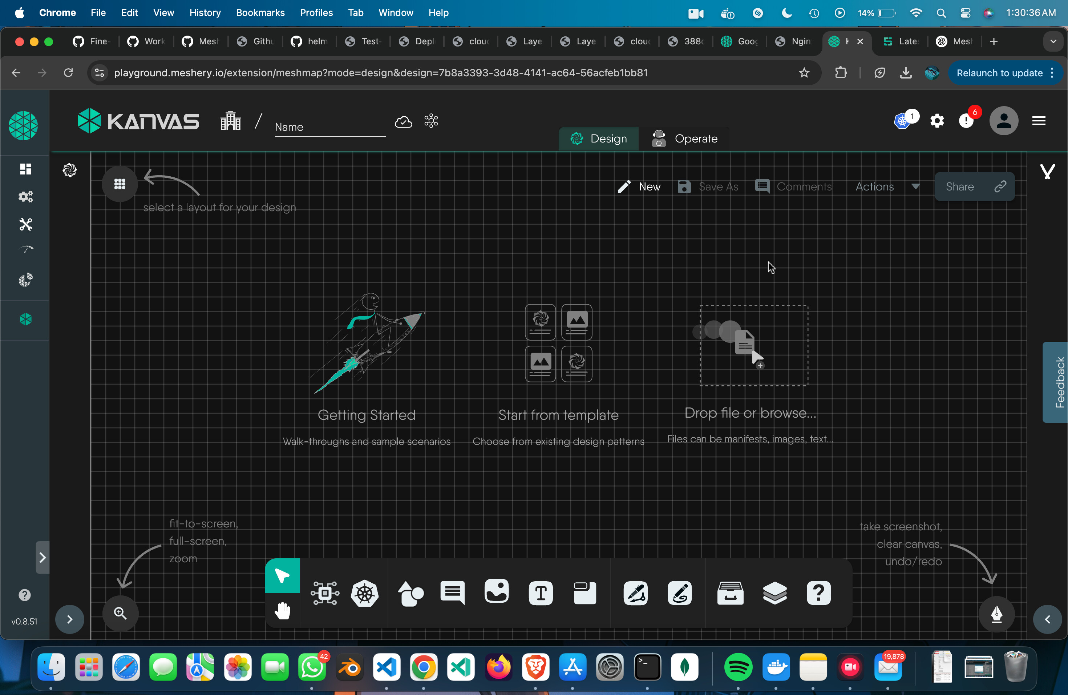Open the Feedback side tab
The image size is (1068, 695).
[x=1055, y=382]
